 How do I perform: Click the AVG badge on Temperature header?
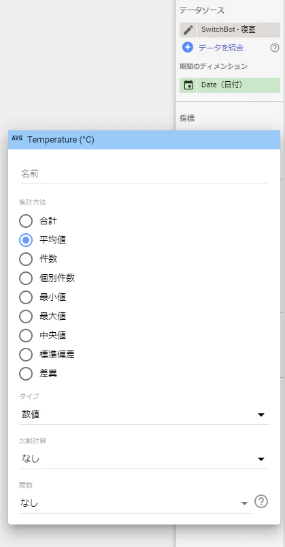[x=17, y=138]
